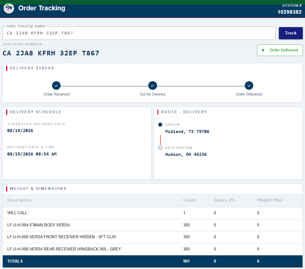Click the Route - Delivery section heading
The width and height of the screenshot is (305, 269).
(x=184, y=112)
